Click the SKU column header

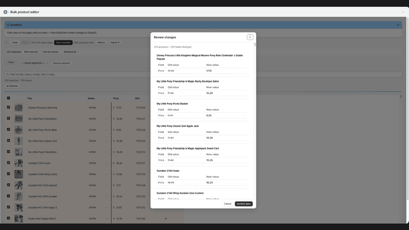[x=137, y=99]
